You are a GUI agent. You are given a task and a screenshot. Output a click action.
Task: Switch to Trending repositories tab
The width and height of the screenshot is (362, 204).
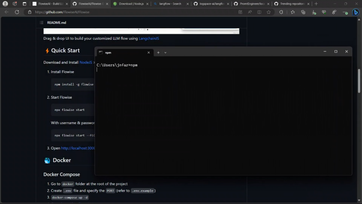[292, 4]
